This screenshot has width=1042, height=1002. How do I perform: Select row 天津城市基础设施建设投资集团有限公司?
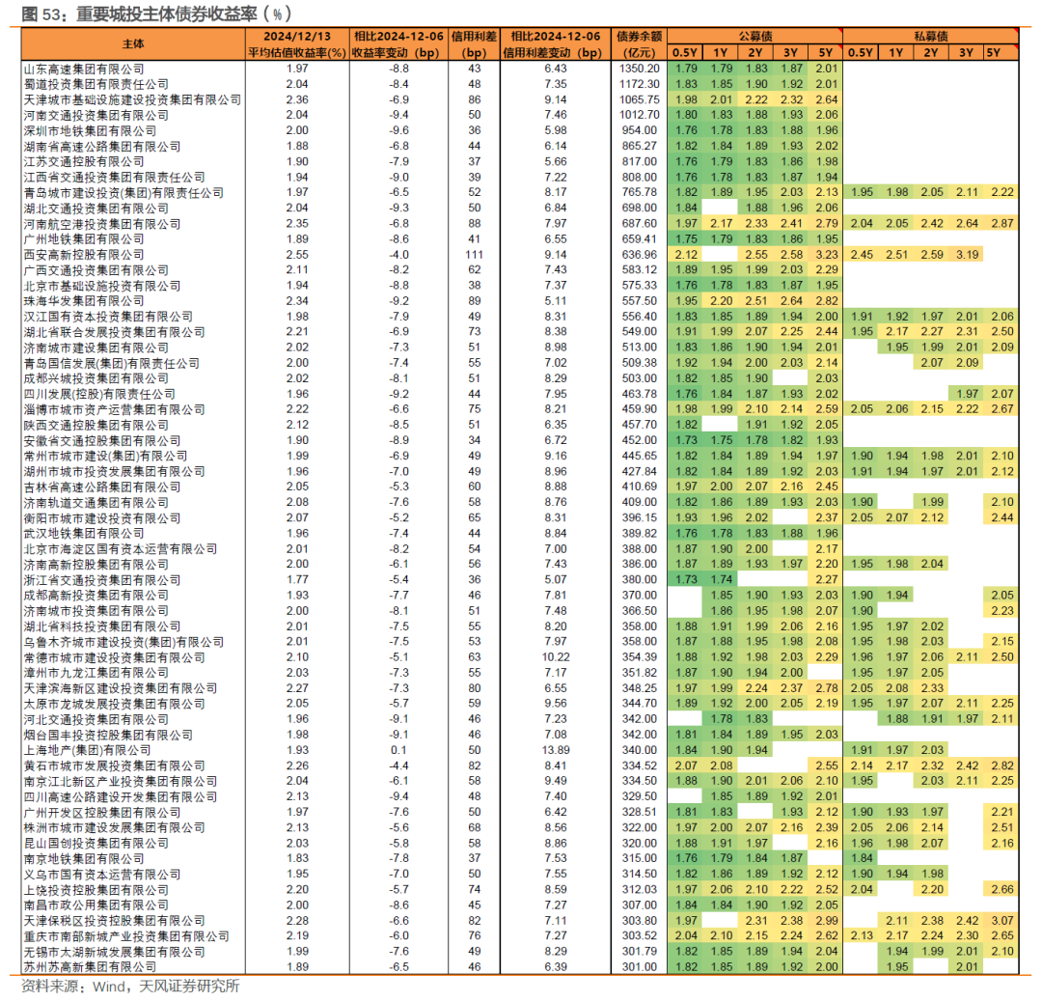tap(520, 99)
